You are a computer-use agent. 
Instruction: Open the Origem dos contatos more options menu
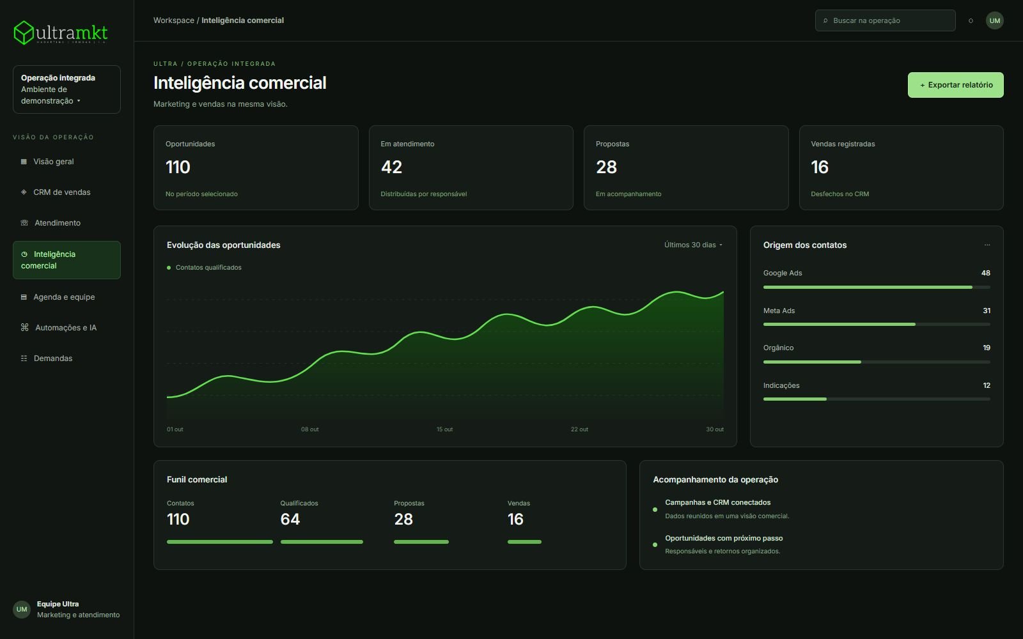987,245
